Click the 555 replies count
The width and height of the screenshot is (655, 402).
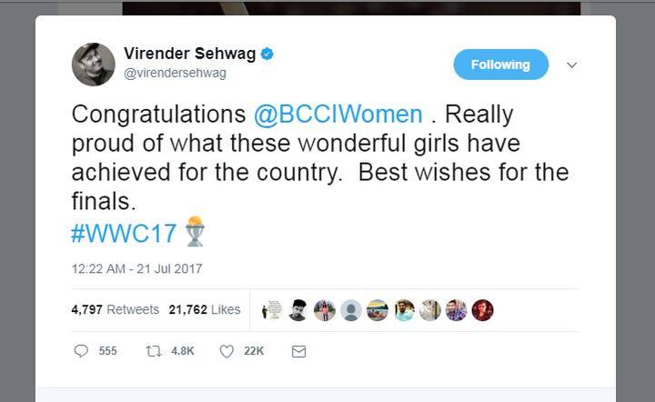click(107, 351)
